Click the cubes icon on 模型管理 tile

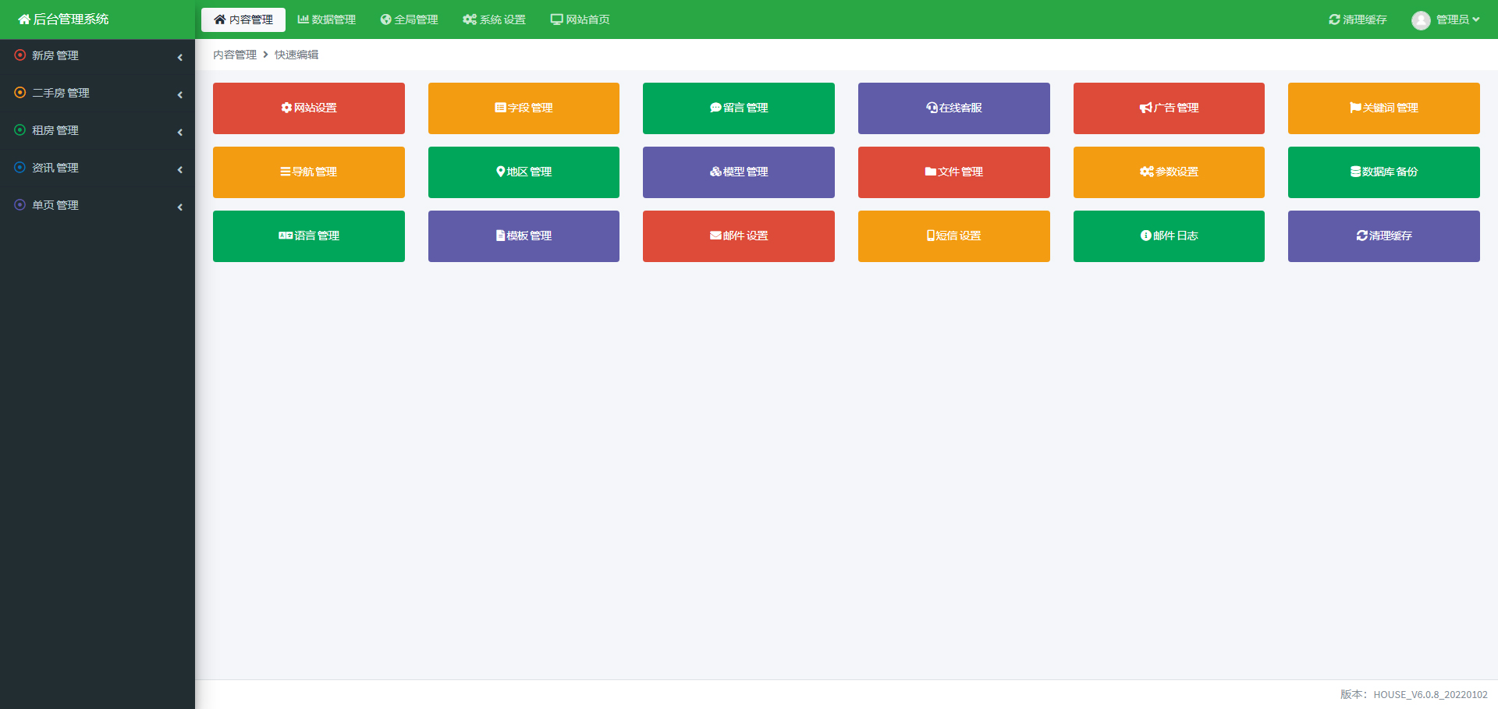coord(715,172)
